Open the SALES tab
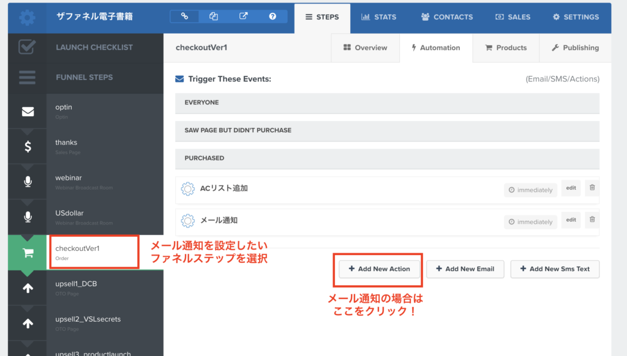Viewport: 627px width, 356px height. tap(513, 17)
